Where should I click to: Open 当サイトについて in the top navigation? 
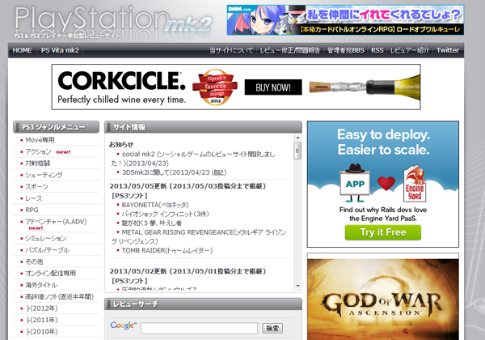tap(231, 50)
